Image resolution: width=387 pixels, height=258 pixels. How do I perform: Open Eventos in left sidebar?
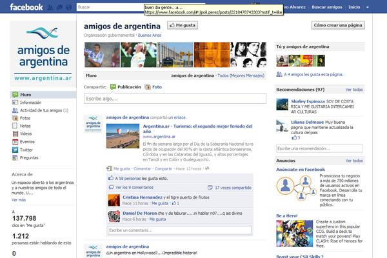tap(27, 142)
